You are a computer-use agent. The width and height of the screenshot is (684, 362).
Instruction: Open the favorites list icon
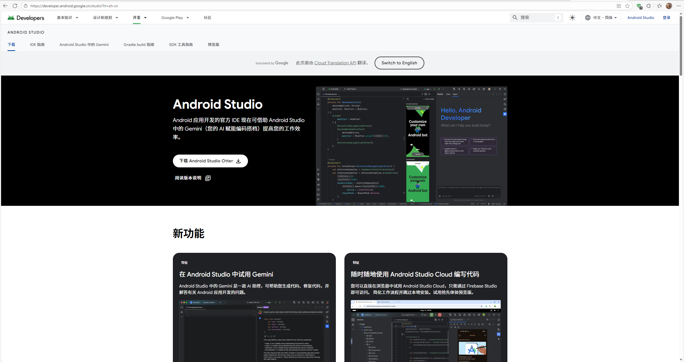coord(659,6)
